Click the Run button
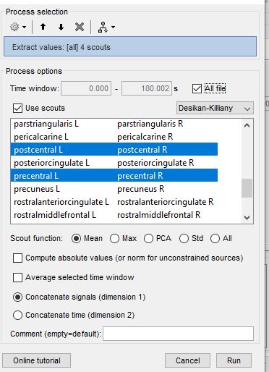Screen dimensions: 269x372 (x=234, y=360)
